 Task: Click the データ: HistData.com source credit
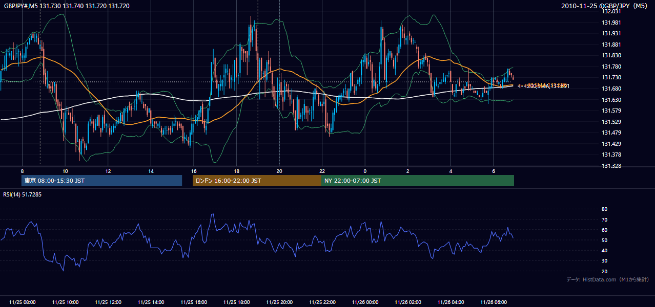(608, 279)
